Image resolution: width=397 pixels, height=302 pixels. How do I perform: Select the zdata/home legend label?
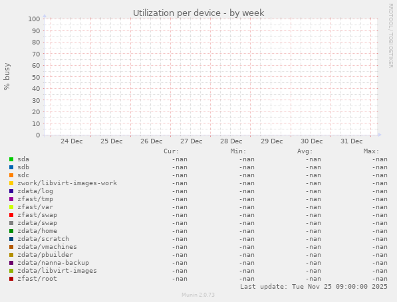click(37, 231)
